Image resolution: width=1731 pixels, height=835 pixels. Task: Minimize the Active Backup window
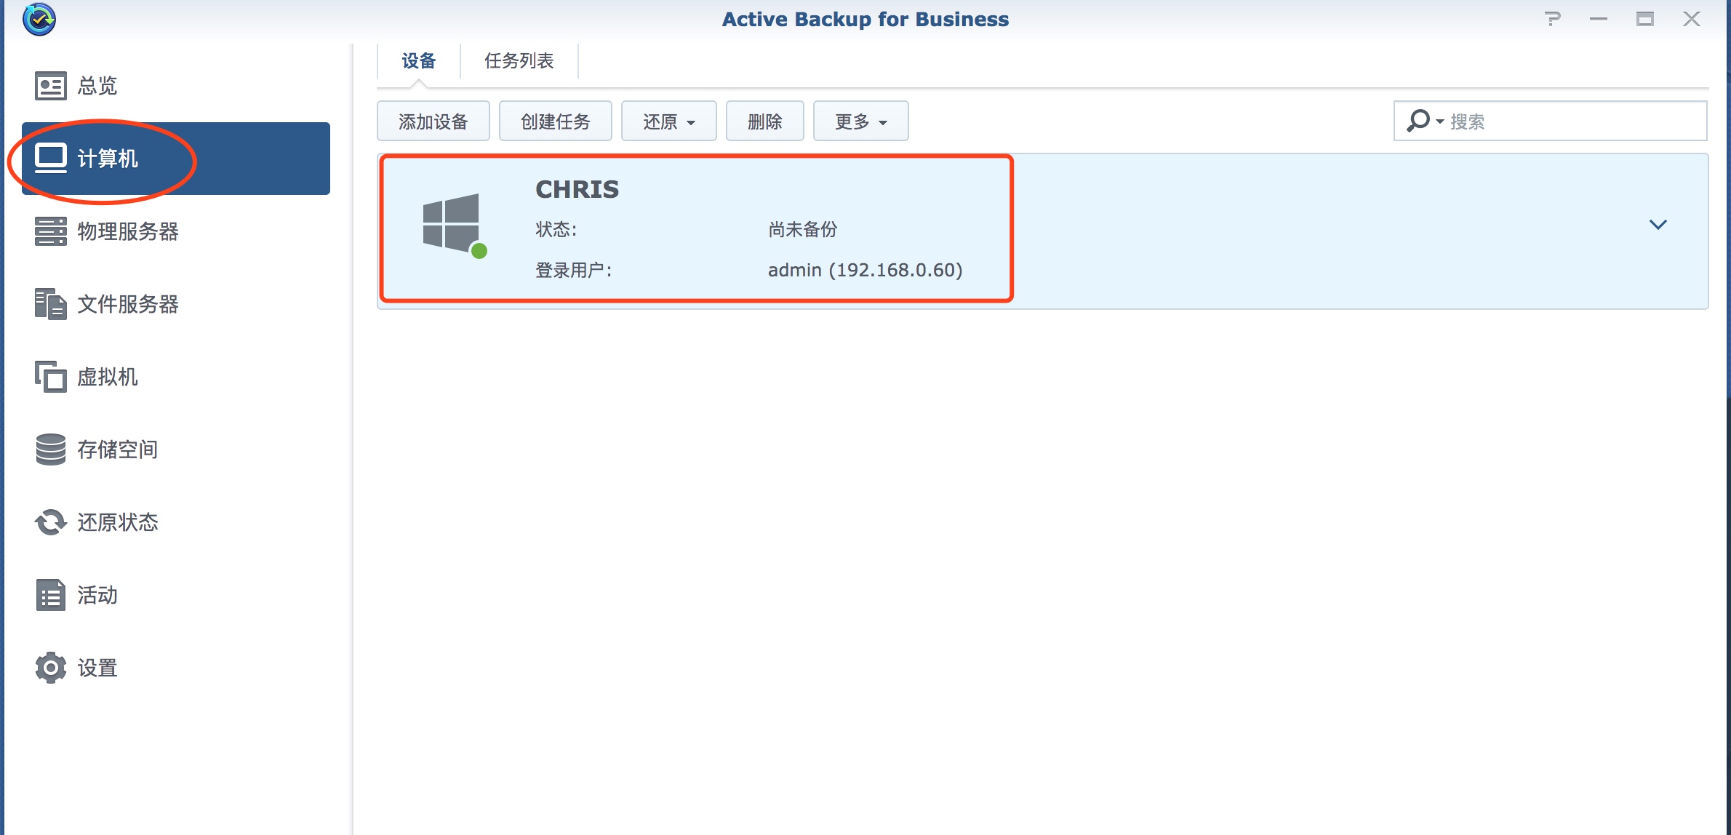[1599, 19]
